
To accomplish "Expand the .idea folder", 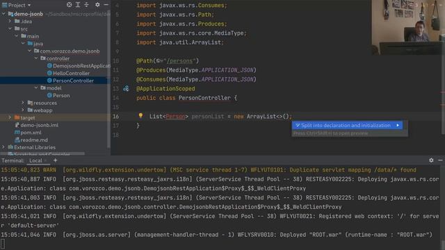I will (10, 22).
